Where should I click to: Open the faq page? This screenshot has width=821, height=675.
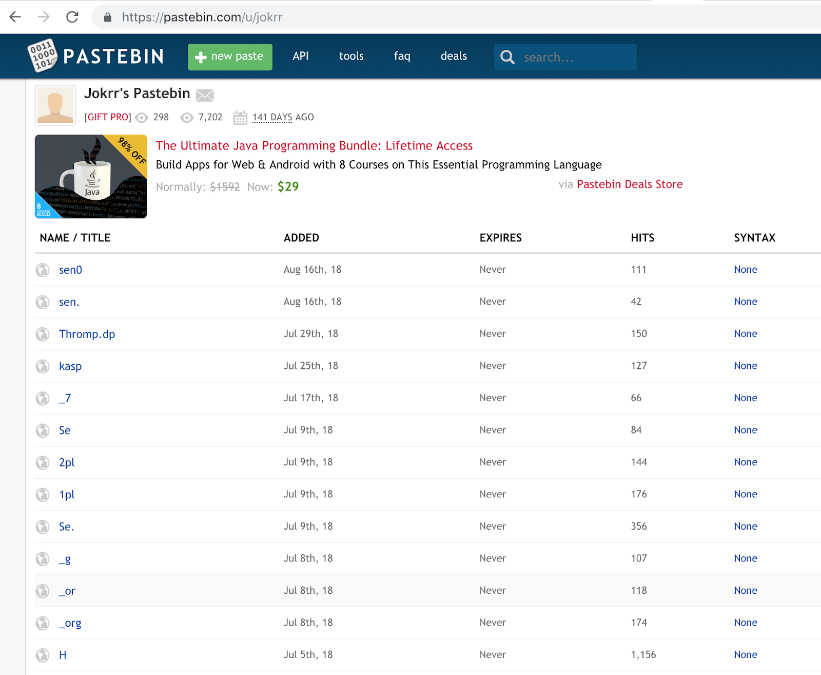[402, 57]
